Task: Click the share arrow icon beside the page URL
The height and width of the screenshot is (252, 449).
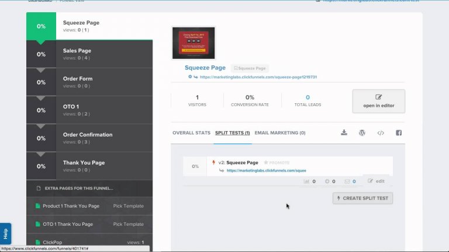Action: pyautogui.click(x=196, y=77)
